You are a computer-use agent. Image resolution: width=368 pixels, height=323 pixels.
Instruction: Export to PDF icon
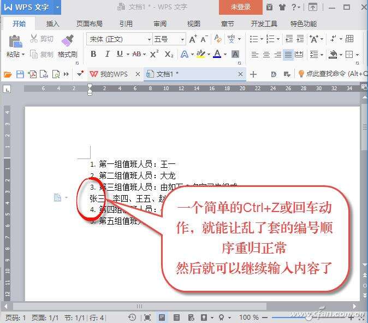click(32, 74)
